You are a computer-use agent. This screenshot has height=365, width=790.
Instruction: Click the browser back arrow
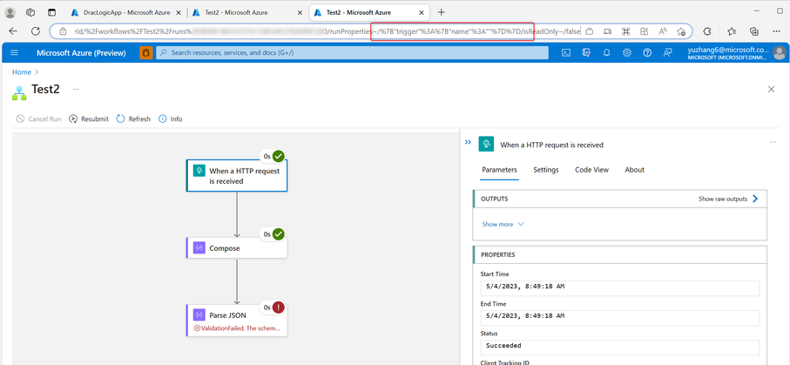(x=13, y=31)
